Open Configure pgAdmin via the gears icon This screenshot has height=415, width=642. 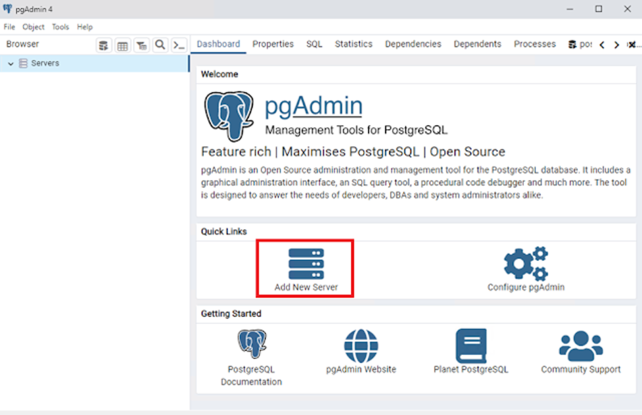coord(523,262)
